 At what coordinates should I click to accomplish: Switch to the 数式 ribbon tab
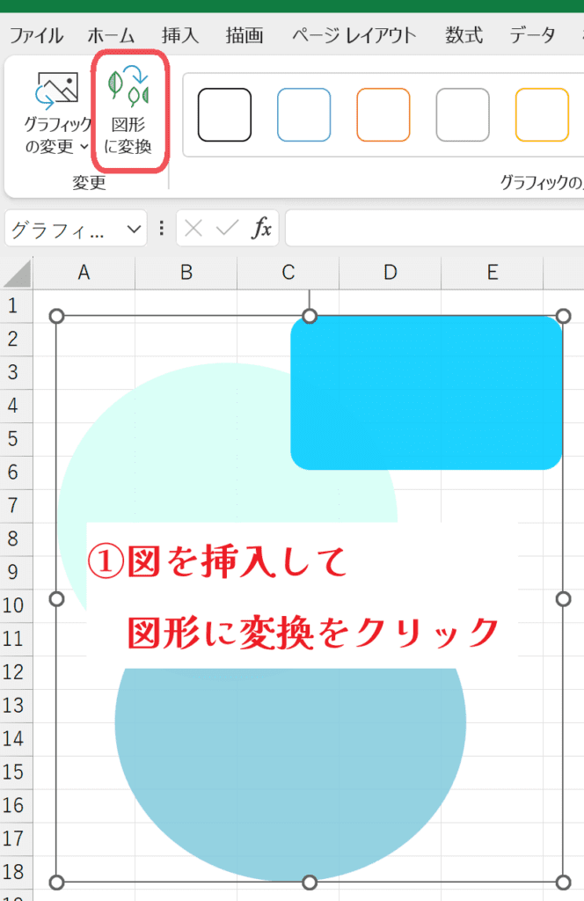pos(464,36)
